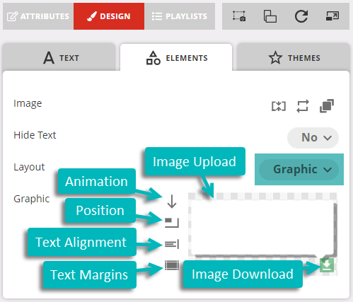The width and height of the screenshot is (353, 302).
Task: Click the pop-out window icon
Action: coord(332,16)
